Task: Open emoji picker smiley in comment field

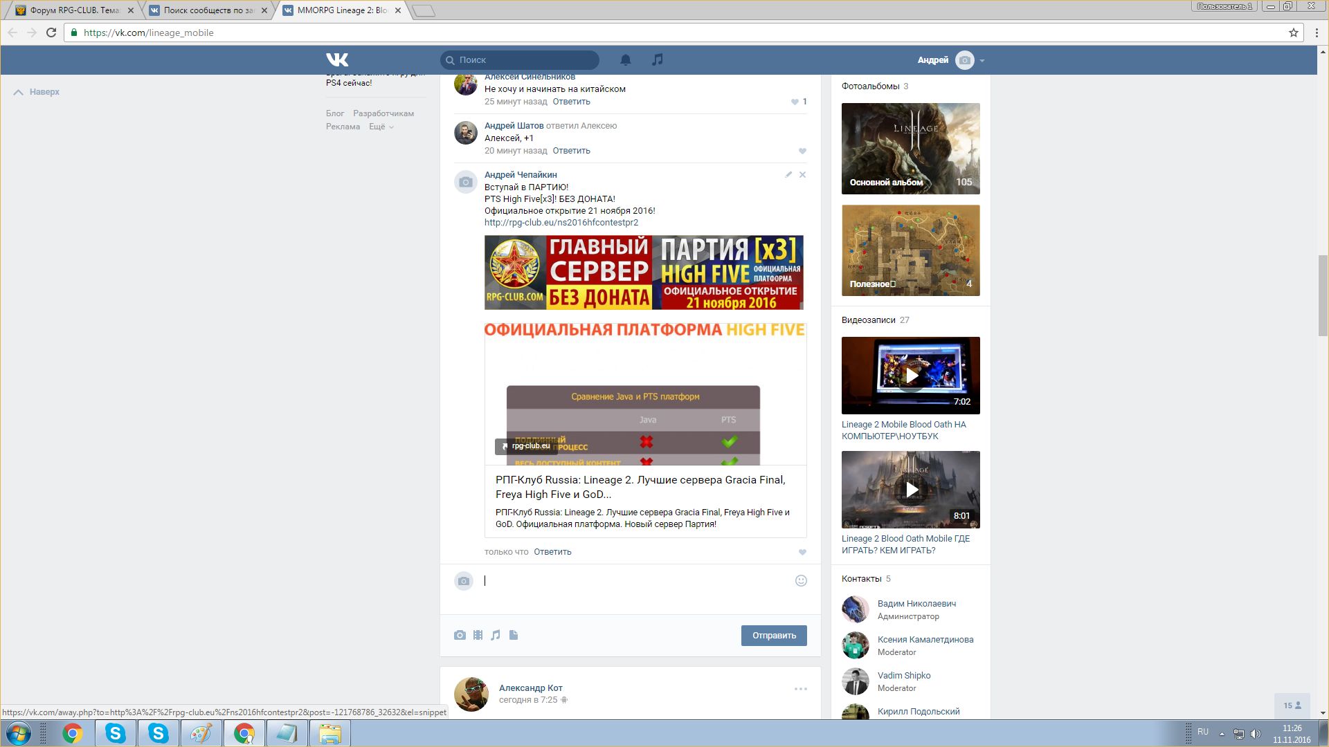Action: pos(801,581)
